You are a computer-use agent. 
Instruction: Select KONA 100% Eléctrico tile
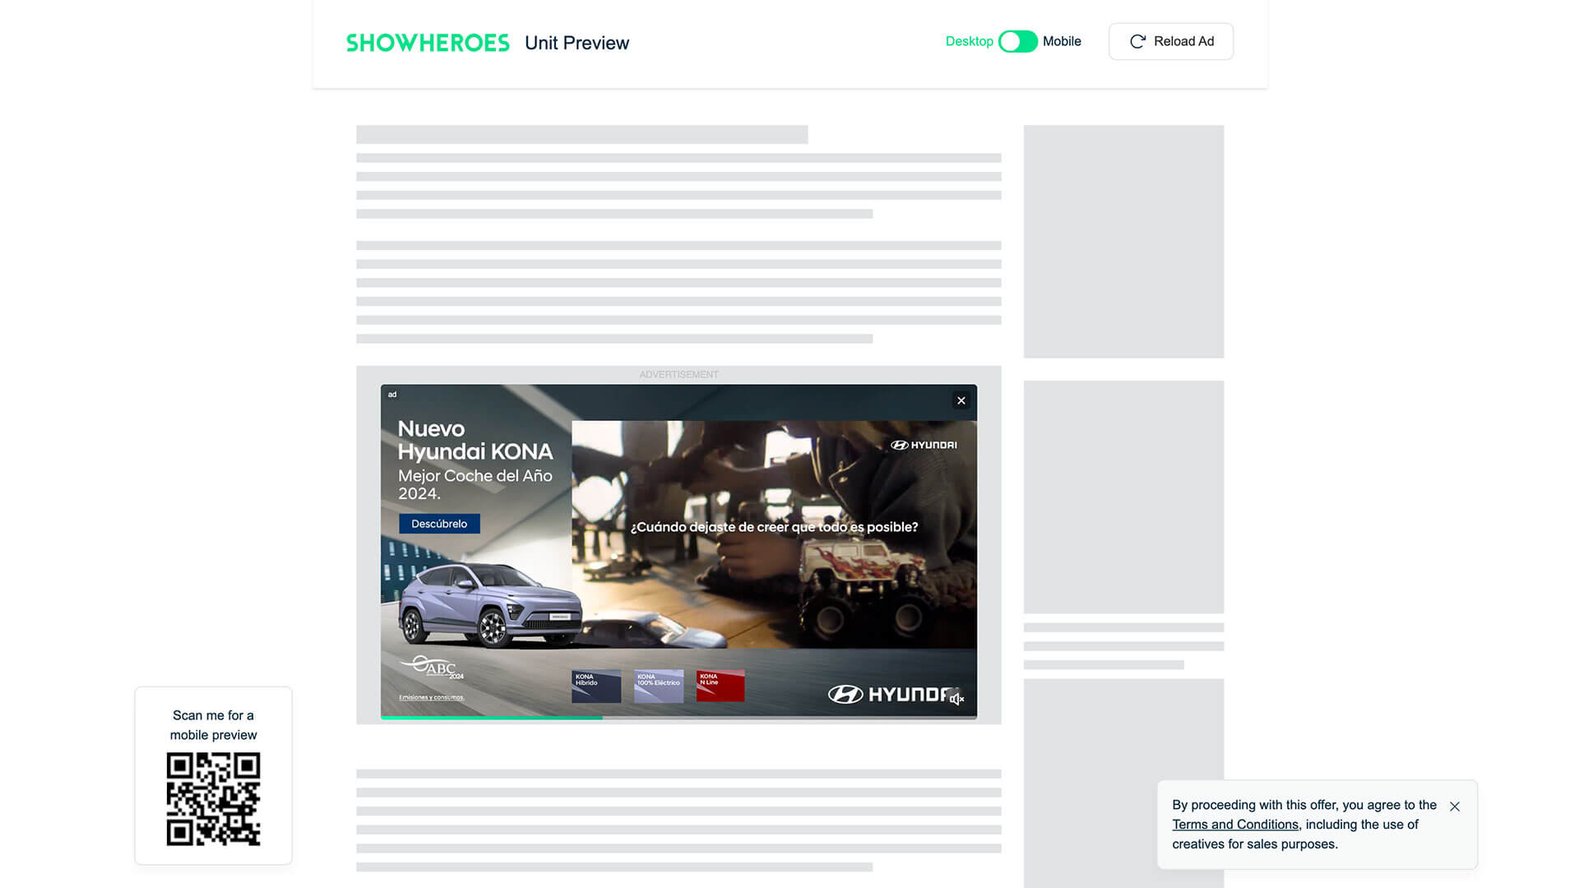(x=658, y=686)
